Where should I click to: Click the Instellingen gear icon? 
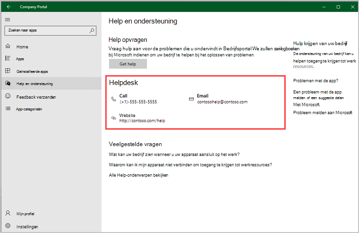pos(8,226)
